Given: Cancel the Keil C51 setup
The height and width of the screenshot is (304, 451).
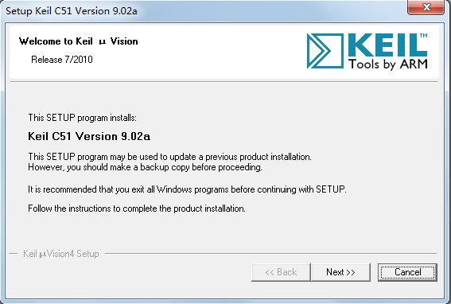Looking at the screenshot, I should click(407, 272).
